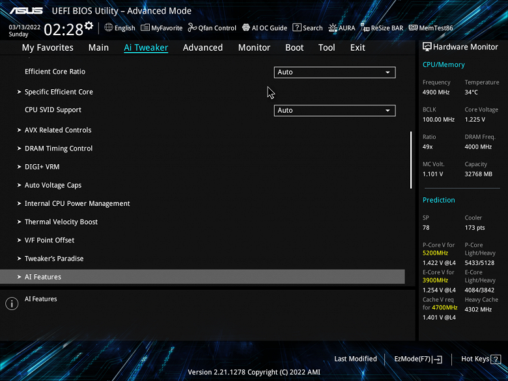Switch to Advanced tab
Screen dimensions: 508x381
pos(203,48)
